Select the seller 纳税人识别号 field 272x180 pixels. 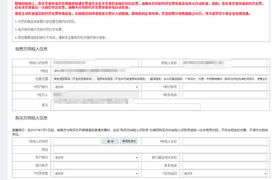[x=96, y=63]
